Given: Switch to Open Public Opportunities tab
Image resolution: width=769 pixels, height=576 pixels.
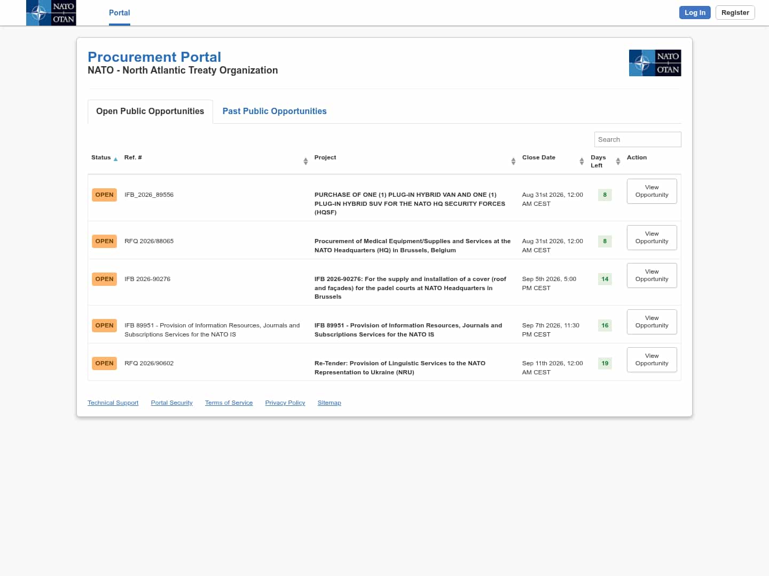Looking at the screenshot, I should click(150, 111).
